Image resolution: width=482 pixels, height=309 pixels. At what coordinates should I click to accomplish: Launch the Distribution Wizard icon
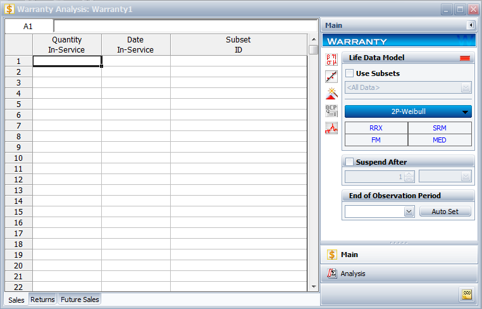(331, 94)
